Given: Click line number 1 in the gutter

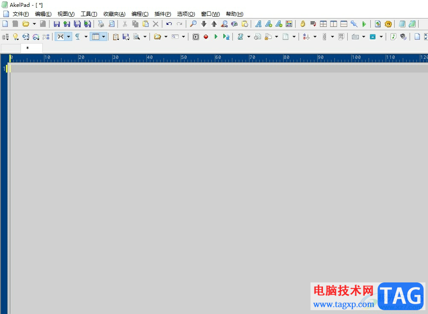Looking at the screenshot, I should click(x=4, y=68).
